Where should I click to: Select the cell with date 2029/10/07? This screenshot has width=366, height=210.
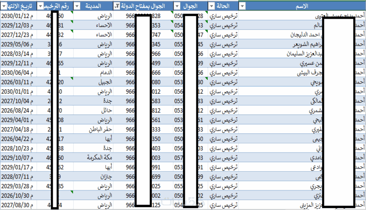(x=18, y=158)
